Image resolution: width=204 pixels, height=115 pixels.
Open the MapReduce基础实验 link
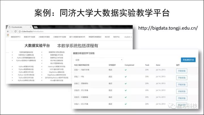click(x=57, y=72)
